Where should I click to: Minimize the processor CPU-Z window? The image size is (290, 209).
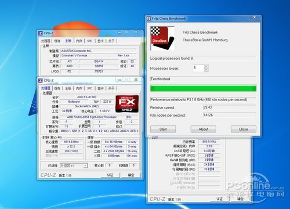119,80
